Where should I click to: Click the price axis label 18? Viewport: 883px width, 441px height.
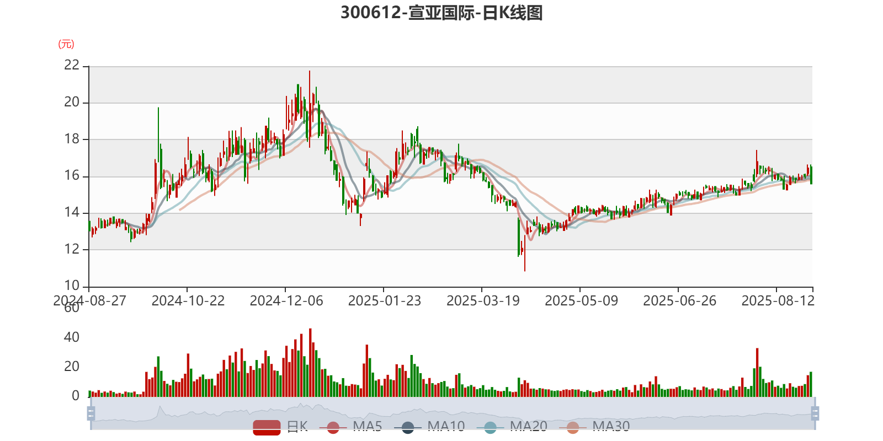click(72, 139)
